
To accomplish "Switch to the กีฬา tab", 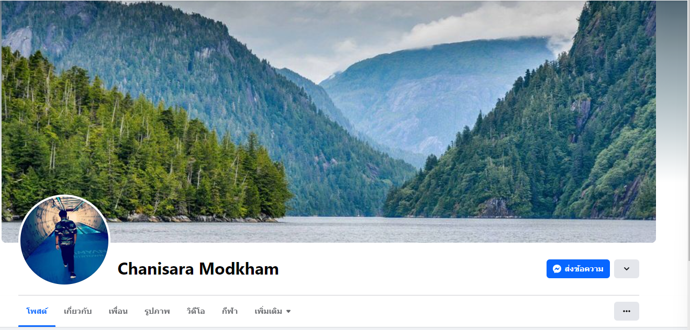I will pyautogui.click(x=230, y=311).
